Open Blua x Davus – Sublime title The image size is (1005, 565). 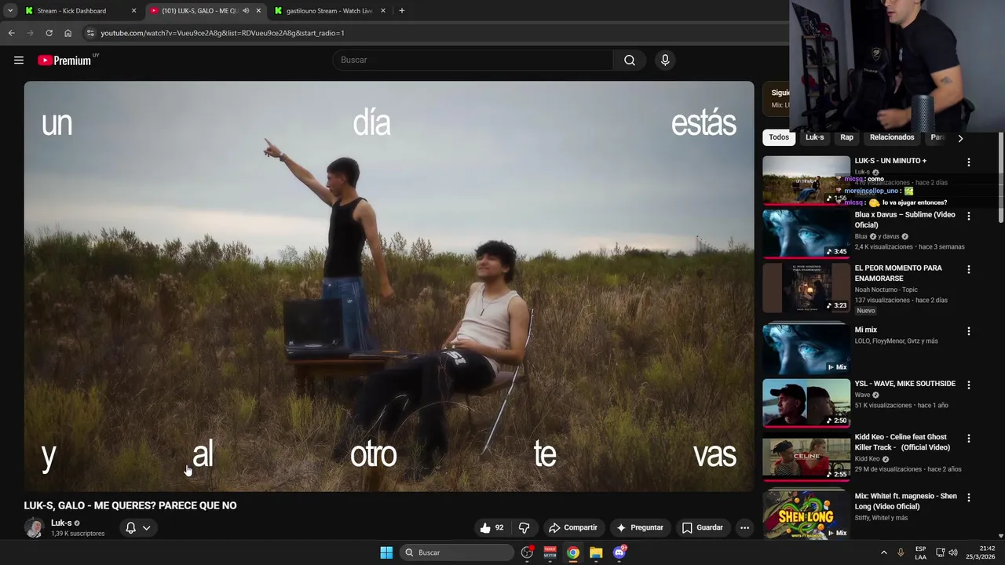[904, 220]
